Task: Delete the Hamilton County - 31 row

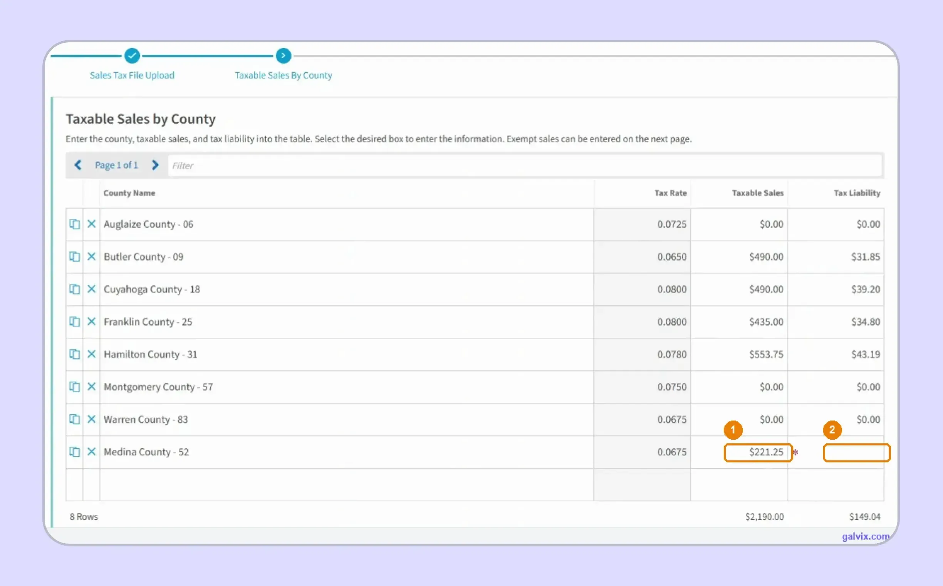Action: pyautogui.click(x=92, y=354)
